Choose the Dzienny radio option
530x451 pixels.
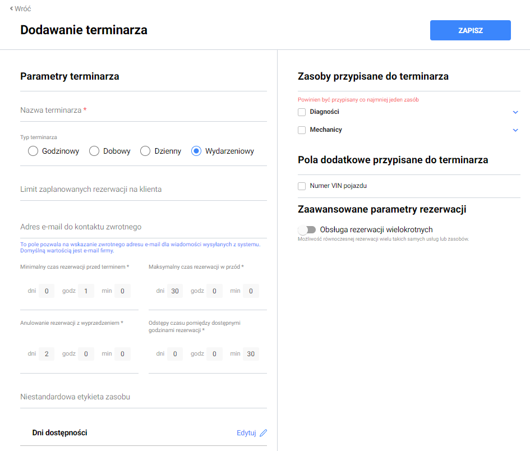(x=145, y=151)
